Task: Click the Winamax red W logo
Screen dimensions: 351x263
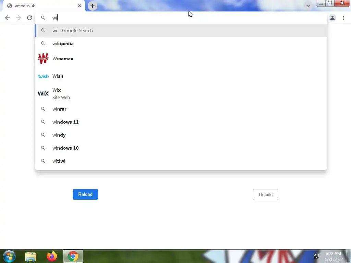Action: 43,59
